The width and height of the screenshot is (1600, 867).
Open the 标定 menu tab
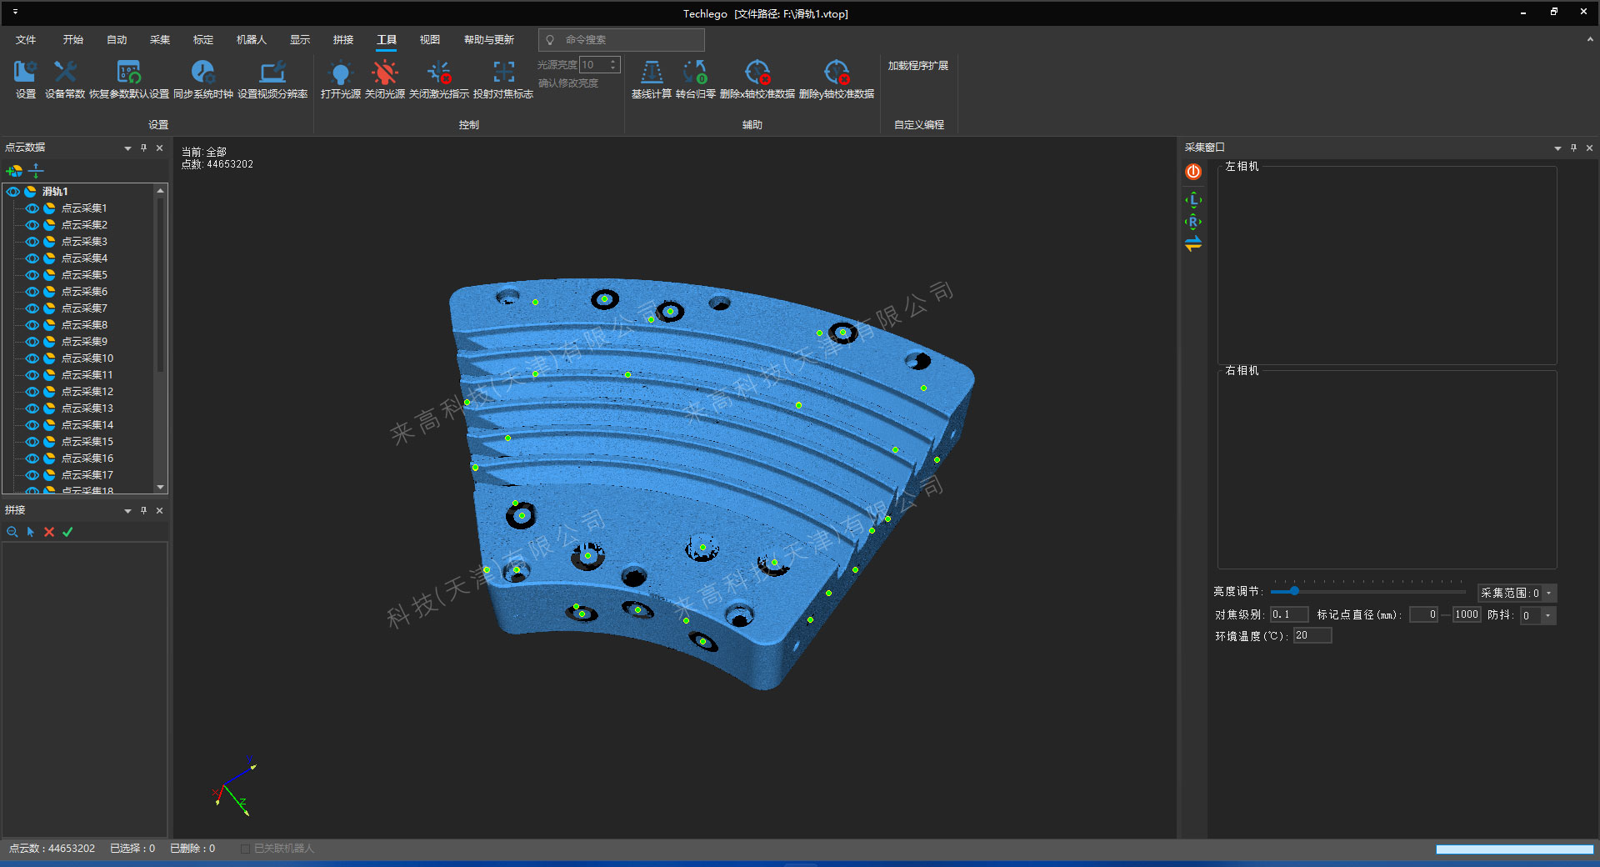[202, 40]
